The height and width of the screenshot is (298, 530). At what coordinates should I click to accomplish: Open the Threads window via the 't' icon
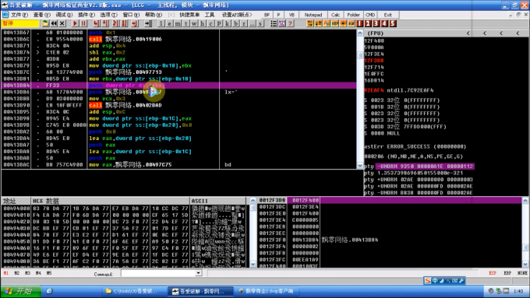pyautogui.click(x=186, y=23)
